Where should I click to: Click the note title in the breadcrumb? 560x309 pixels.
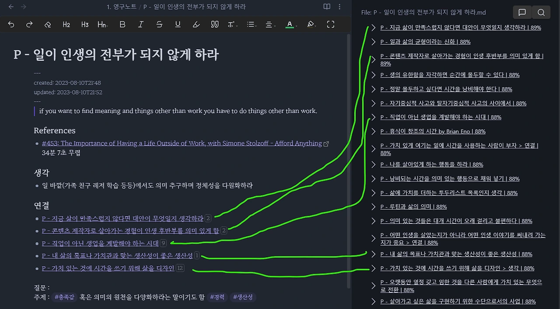(194, 7)
